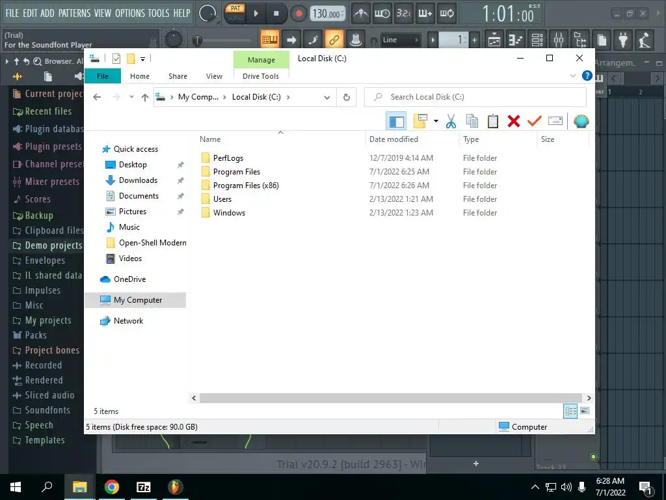Open the plugin picker plug icon

coord(623,40)
